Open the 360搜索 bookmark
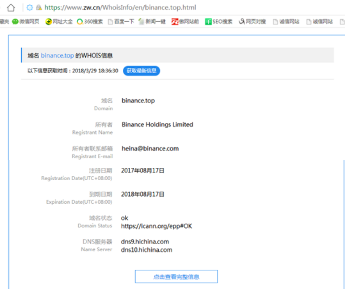The image size is (345, 289). 90,22
